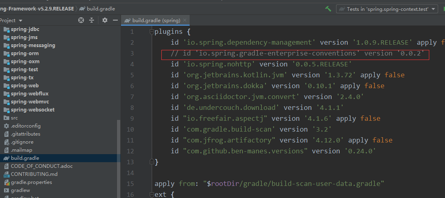Screen dimensions: 445x198
Task: Click the Collapse All icon in Project panel
Action: coord(92,20)
